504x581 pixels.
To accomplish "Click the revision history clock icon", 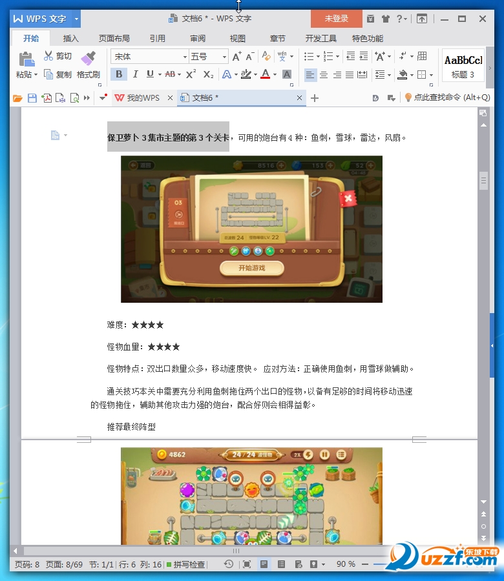I will (229, 564).
